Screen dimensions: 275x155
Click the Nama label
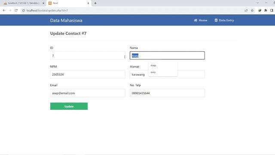(134, 48)
